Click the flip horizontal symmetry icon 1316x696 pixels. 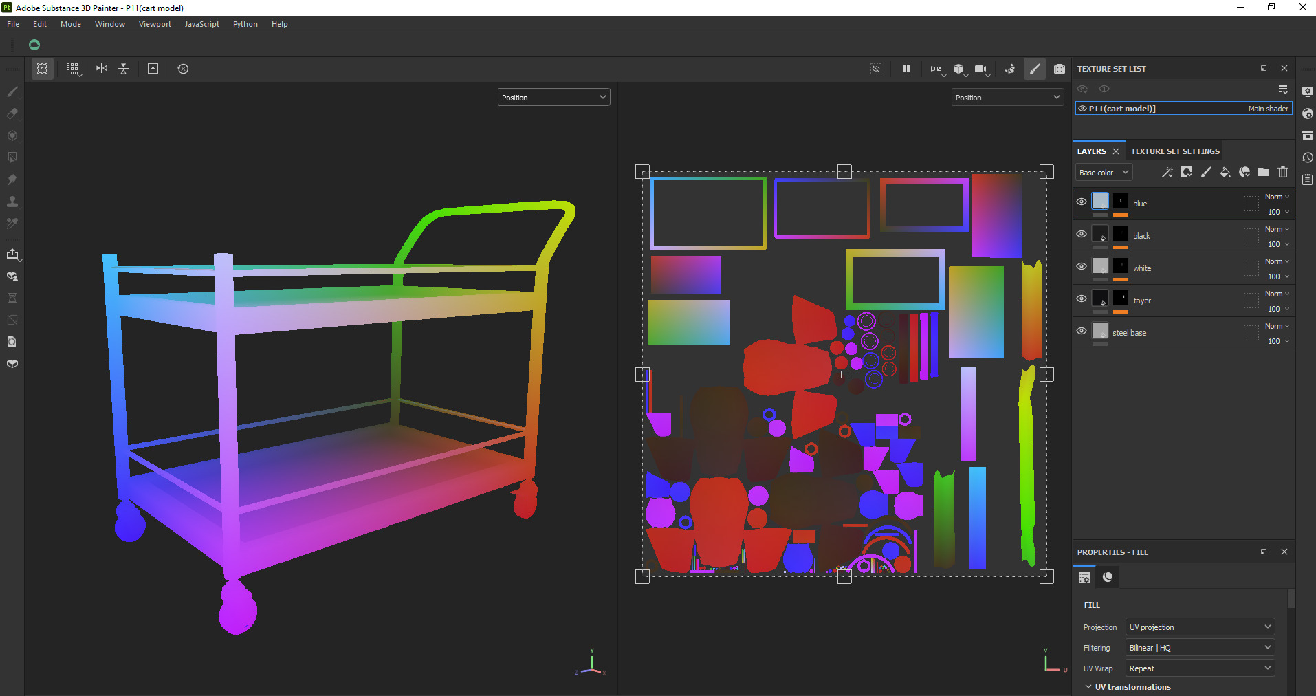[102, 69]
